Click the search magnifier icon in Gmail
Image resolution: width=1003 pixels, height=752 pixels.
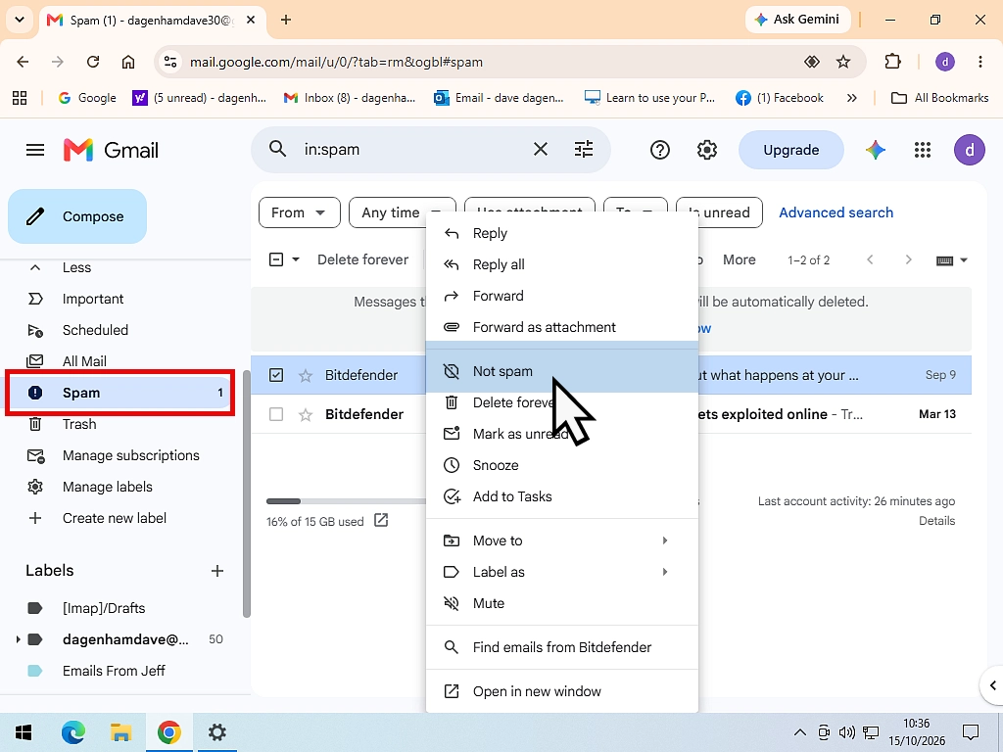(x=277, y=149)
